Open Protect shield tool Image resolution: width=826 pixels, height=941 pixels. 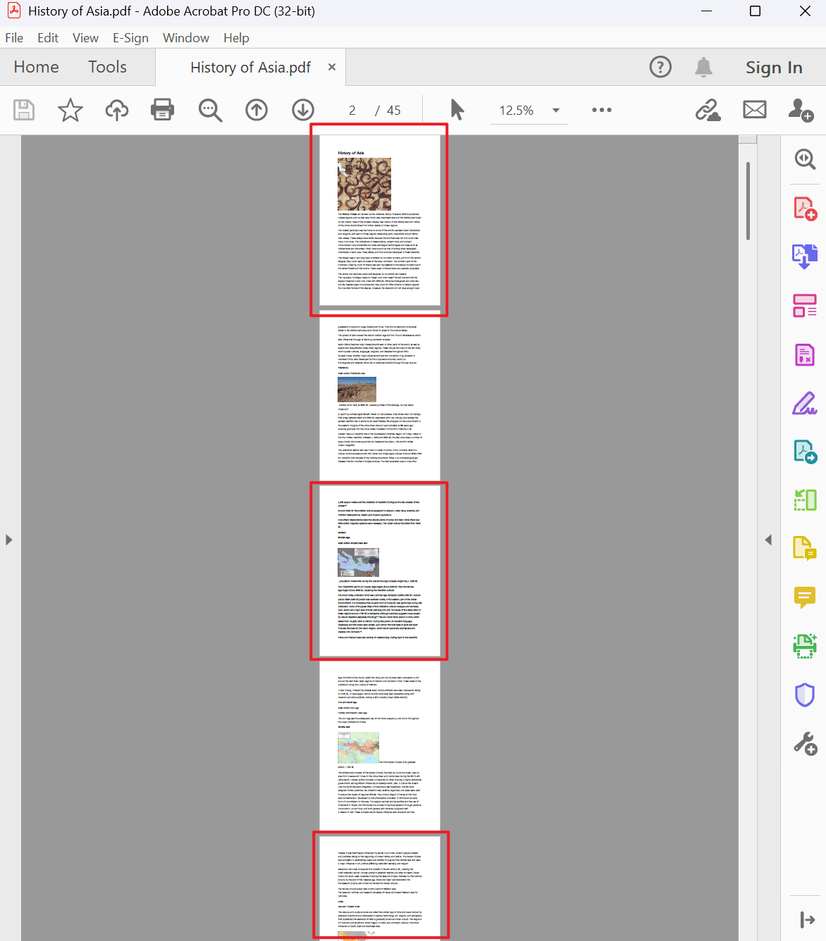[x=805, y=695]
